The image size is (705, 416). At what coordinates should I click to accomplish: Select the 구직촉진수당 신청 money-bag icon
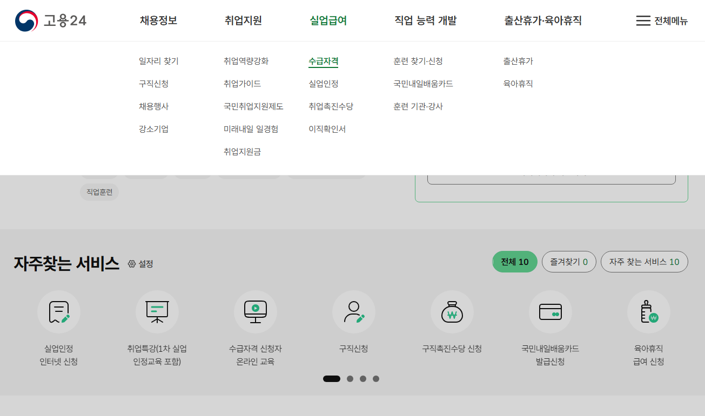point(452,312)
